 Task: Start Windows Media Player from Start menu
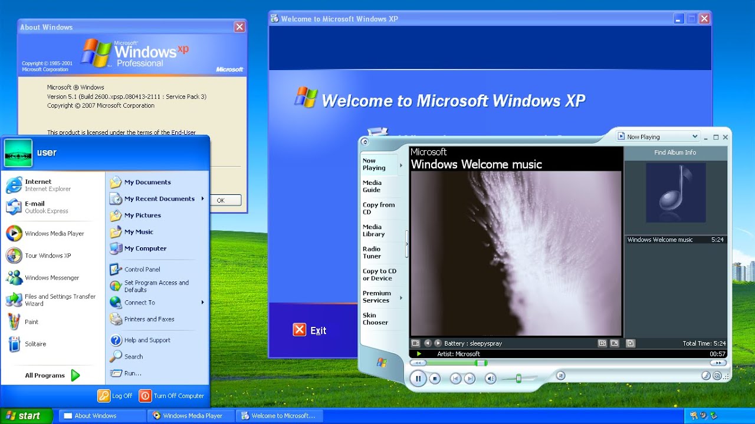[x=53, y=233]
